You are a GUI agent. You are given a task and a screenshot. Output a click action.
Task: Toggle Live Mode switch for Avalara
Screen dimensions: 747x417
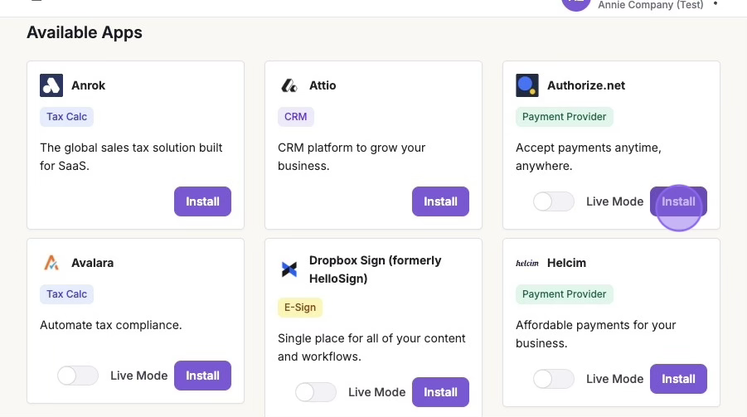[78, 376]
